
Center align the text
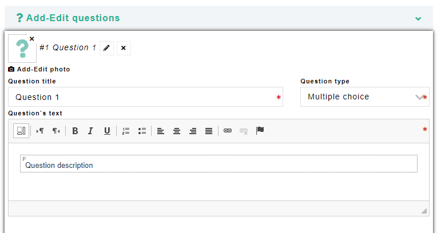pos(177,131)
